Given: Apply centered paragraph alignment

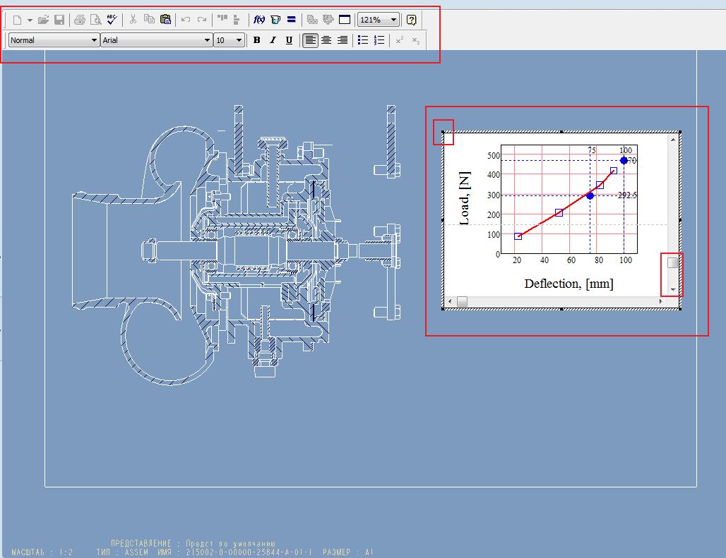Looking at the screenshot, I should [326, 40].
